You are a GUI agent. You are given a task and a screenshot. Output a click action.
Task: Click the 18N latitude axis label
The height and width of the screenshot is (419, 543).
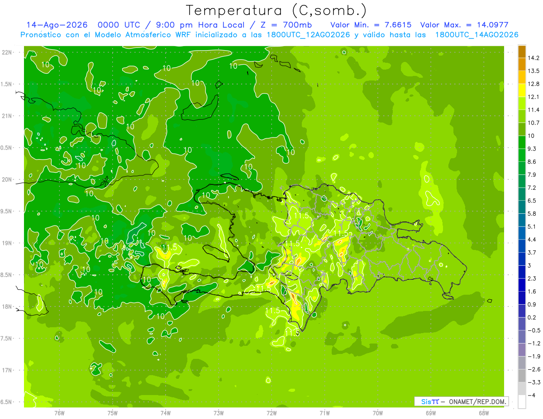(7, 306)
